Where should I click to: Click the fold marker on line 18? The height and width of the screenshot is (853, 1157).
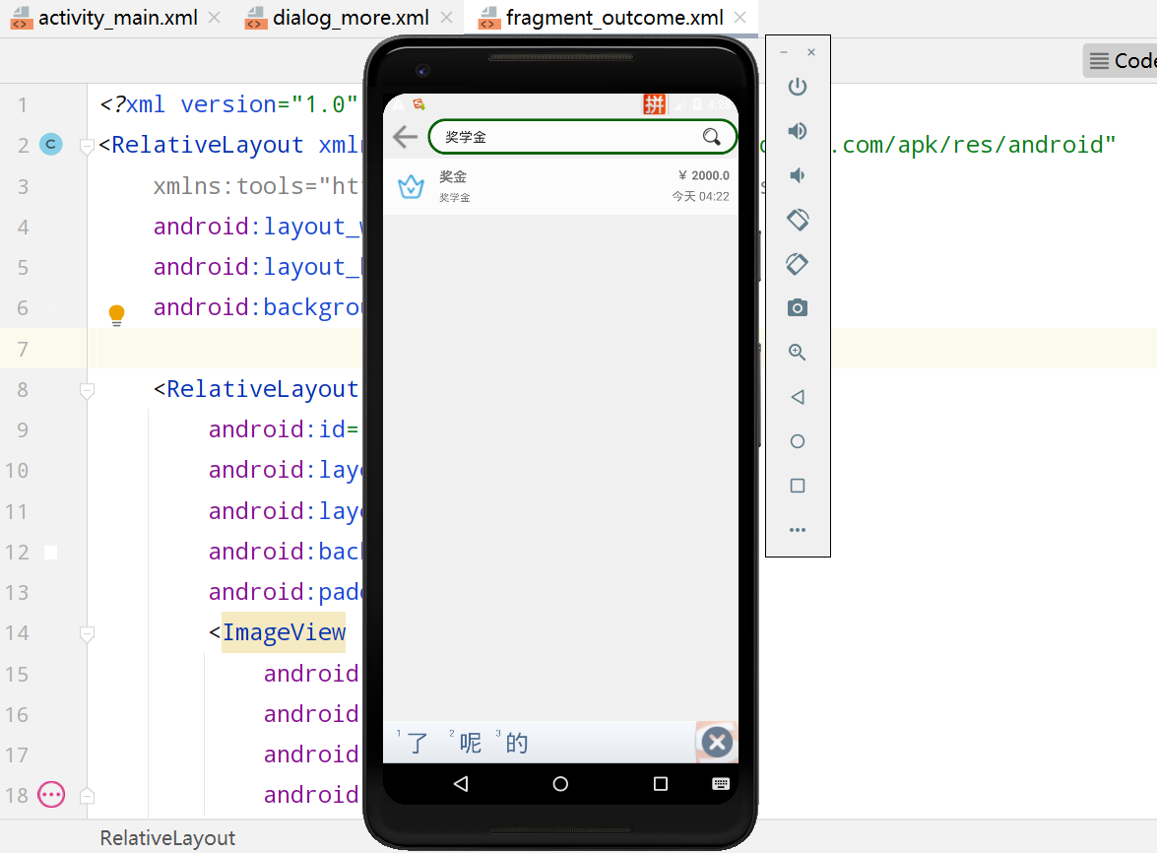click(87, 796)
